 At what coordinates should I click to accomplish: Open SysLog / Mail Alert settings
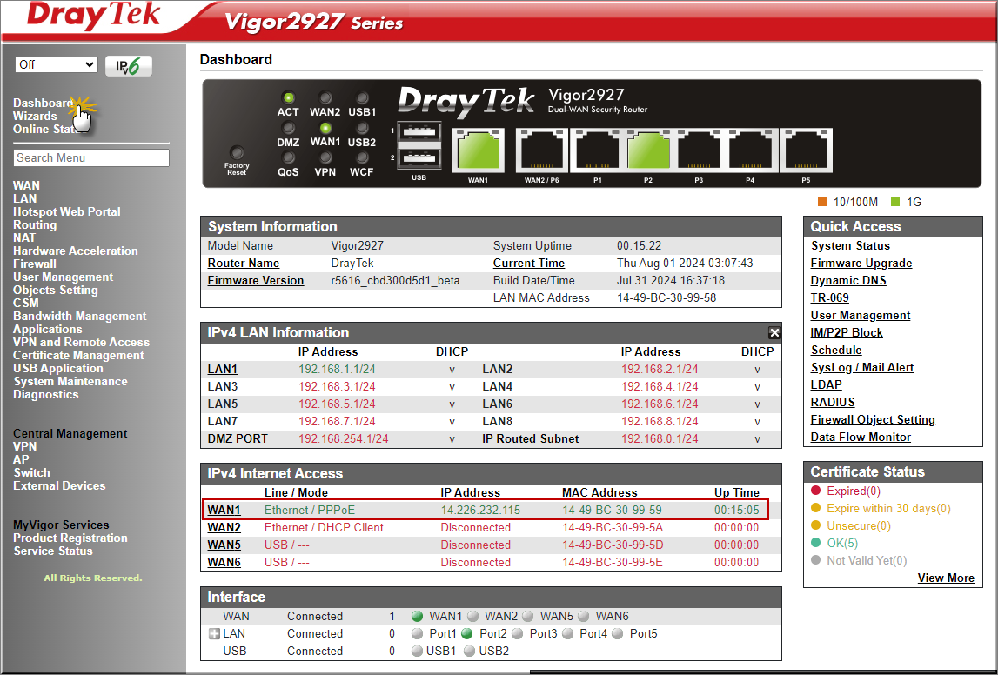coord(861,367)
